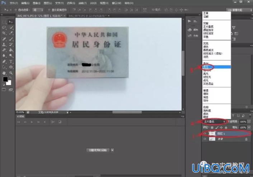Change screen mode icon in toolbox
The height and width of the screenshot is (177, 253).
point(11,90)
